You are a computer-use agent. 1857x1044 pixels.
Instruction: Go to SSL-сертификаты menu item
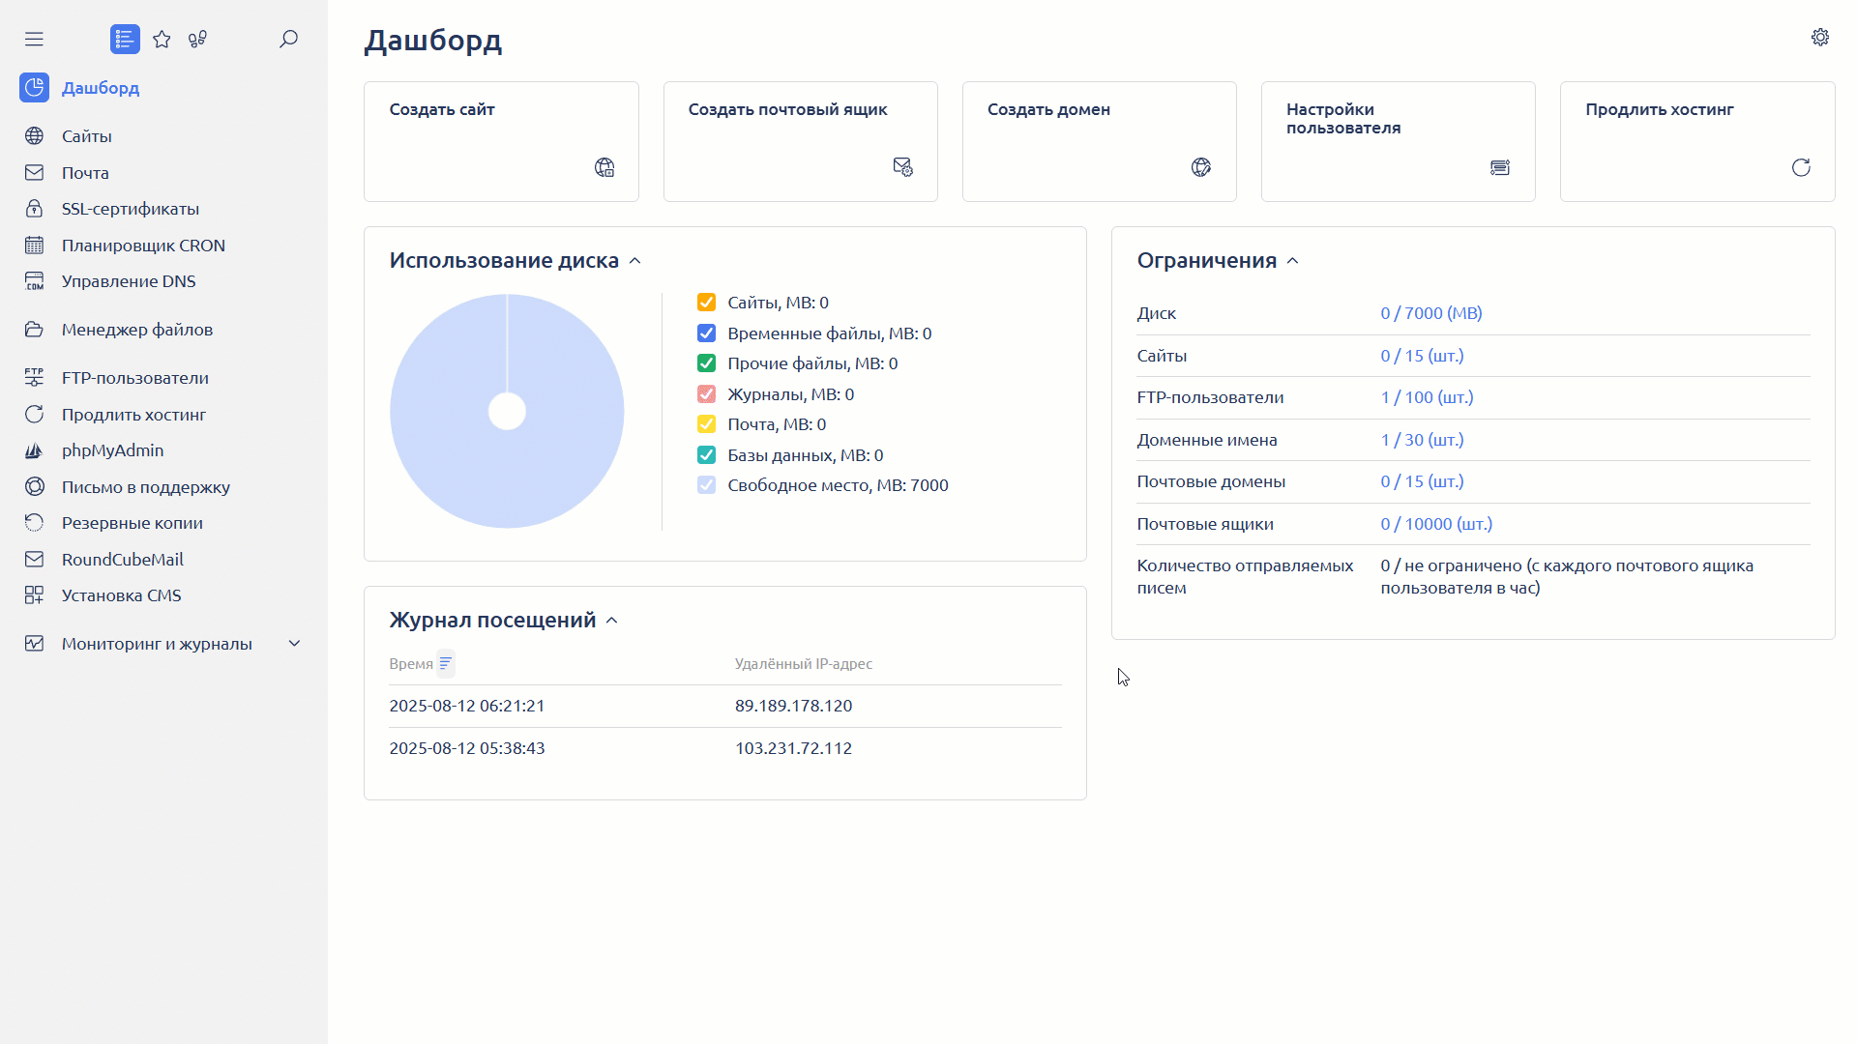pos(130,209)
